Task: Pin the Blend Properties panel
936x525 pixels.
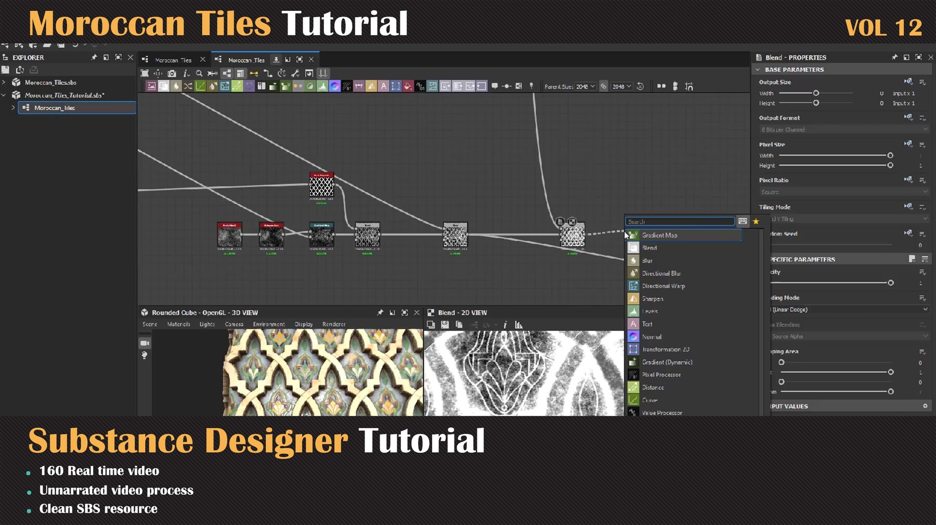Action: pyautogui.click(x=894, y=57)
